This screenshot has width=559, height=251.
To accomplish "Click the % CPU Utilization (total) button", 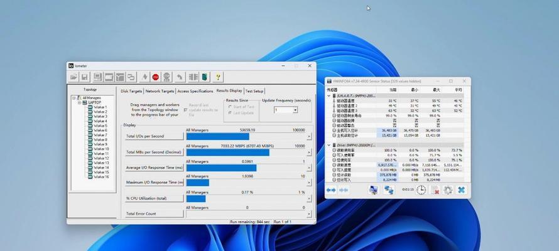I will [x=155, y=198].
